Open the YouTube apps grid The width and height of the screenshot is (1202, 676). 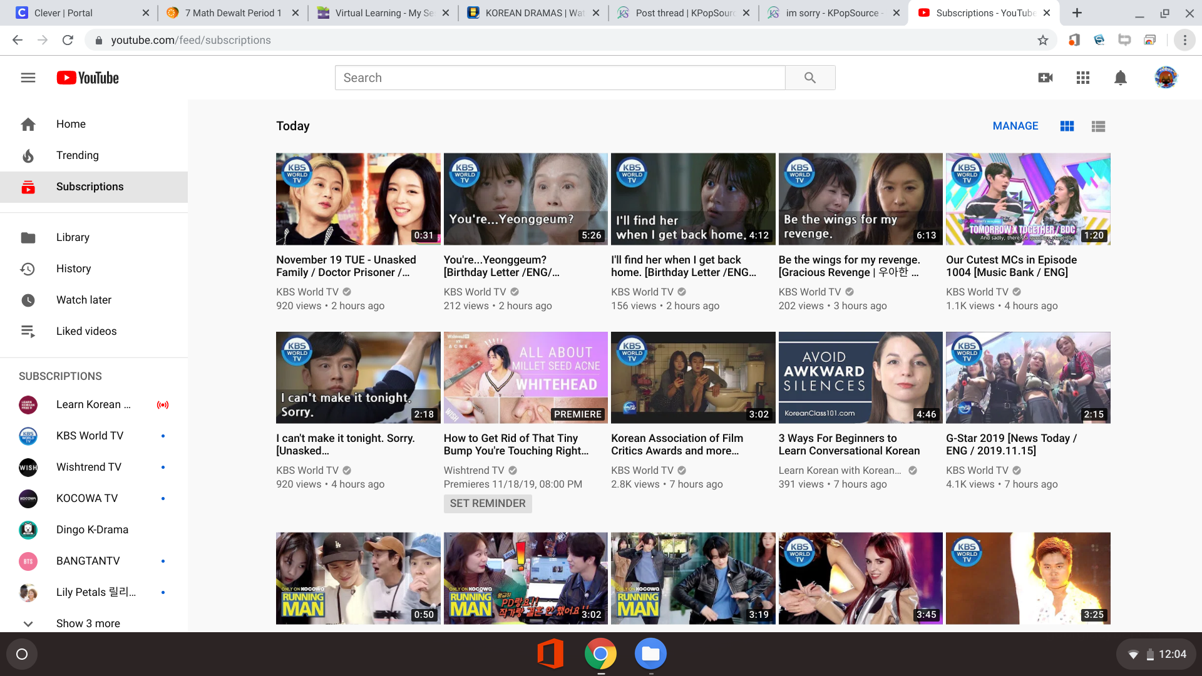point(1083,78)
